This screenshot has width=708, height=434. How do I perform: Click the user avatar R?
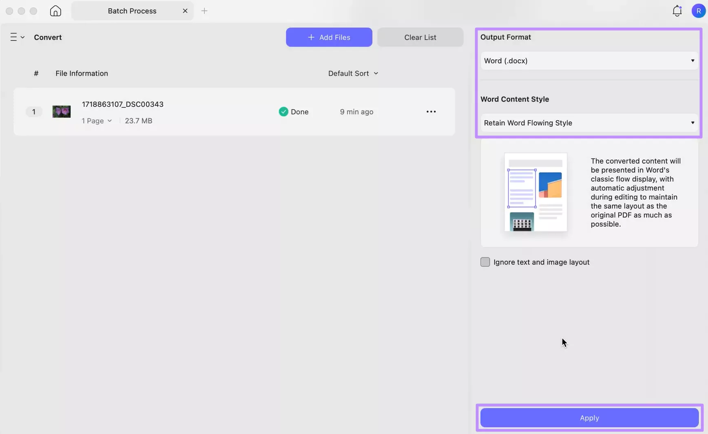click(x=698, y=11)
